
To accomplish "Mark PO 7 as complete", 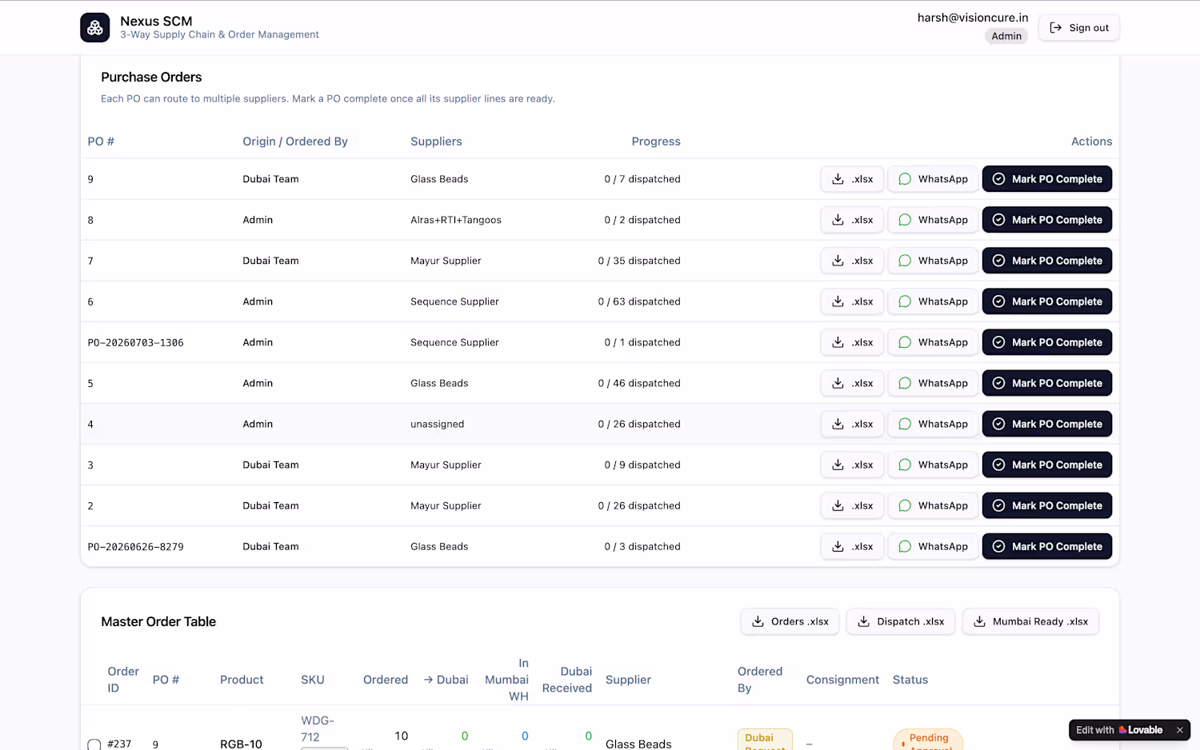I will pos(1047,261).
